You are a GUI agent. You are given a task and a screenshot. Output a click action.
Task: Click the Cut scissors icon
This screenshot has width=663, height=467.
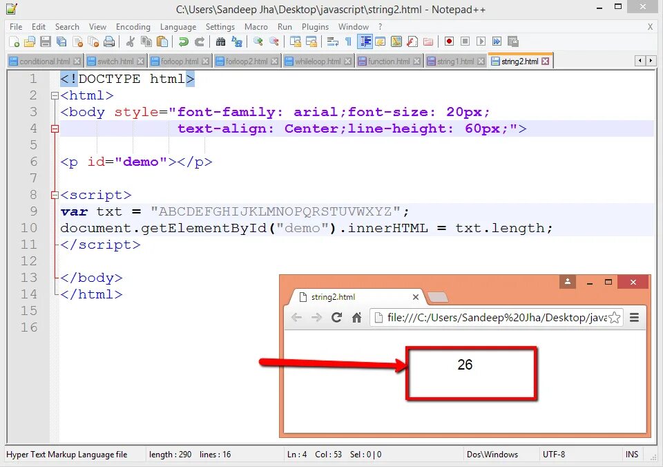(131, 41)
